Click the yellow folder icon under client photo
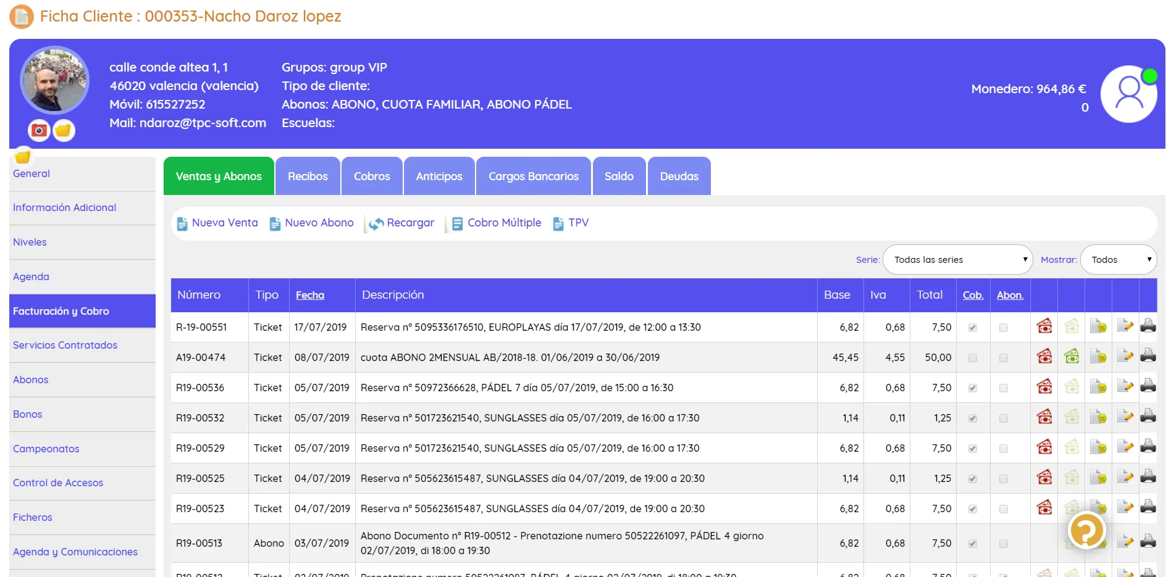This screenshot has width=1171, height=577. 63,130
